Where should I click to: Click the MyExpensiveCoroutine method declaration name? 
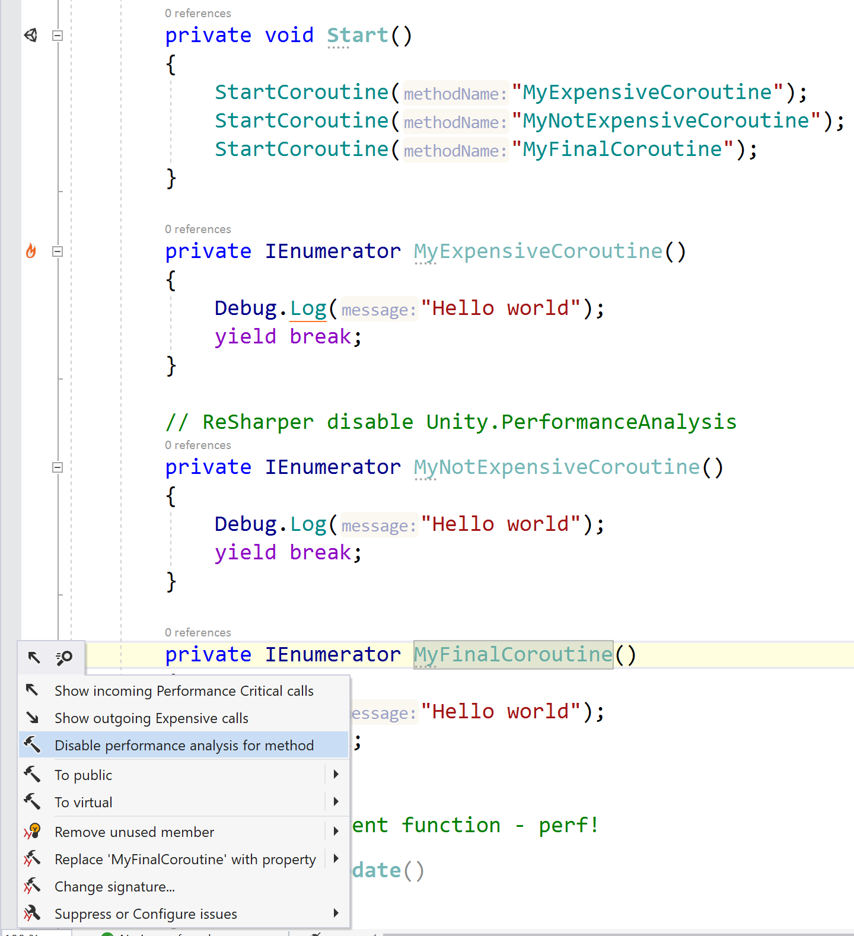[538, 251]
